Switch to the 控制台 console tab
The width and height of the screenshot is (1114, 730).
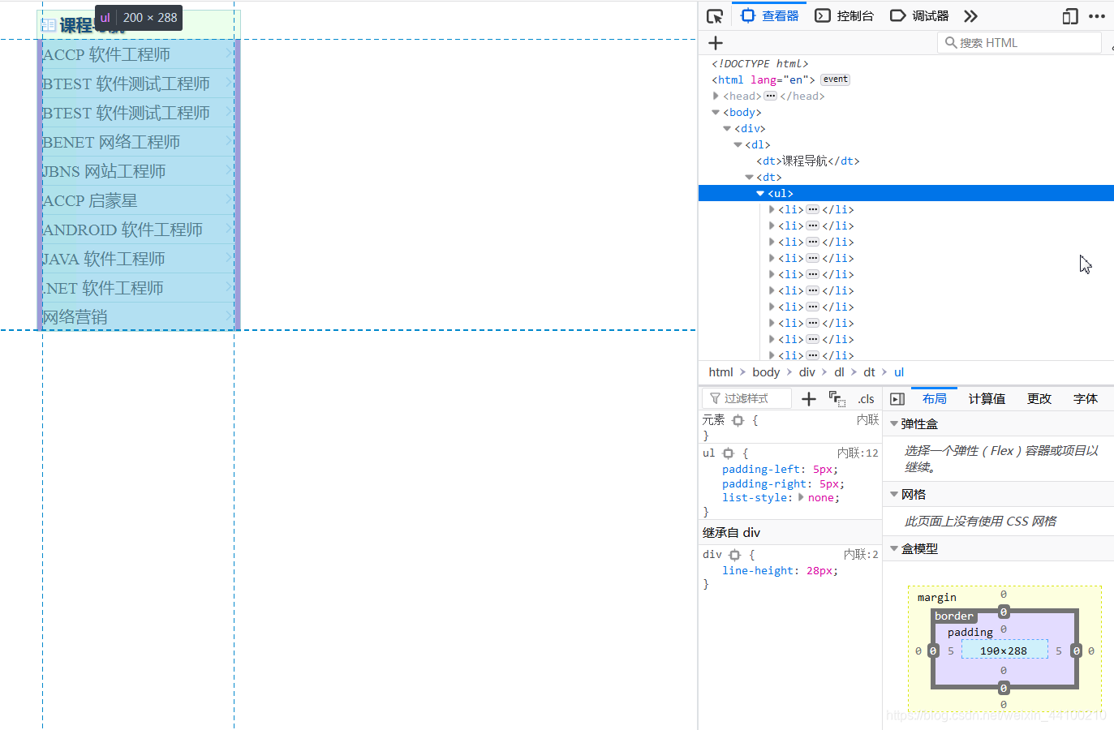[x=845, y=15]
